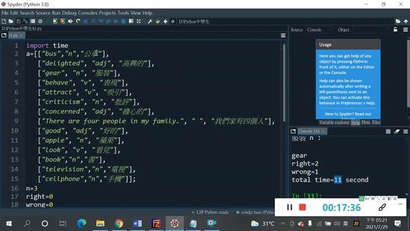Image resolution: width=410 pixels, height=231 pixels.
Task: Open the Tools menu
Action: 123,13
